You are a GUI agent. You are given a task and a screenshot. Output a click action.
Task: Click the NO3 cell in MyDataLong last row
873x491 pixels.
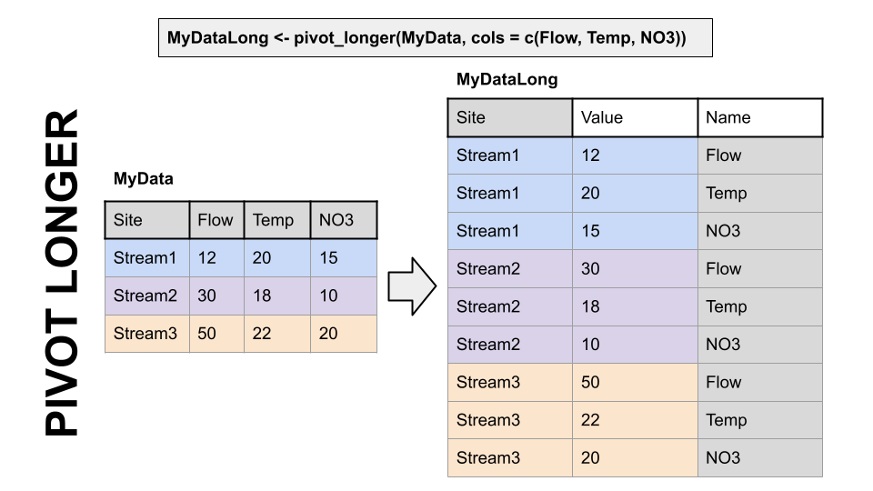724,458
